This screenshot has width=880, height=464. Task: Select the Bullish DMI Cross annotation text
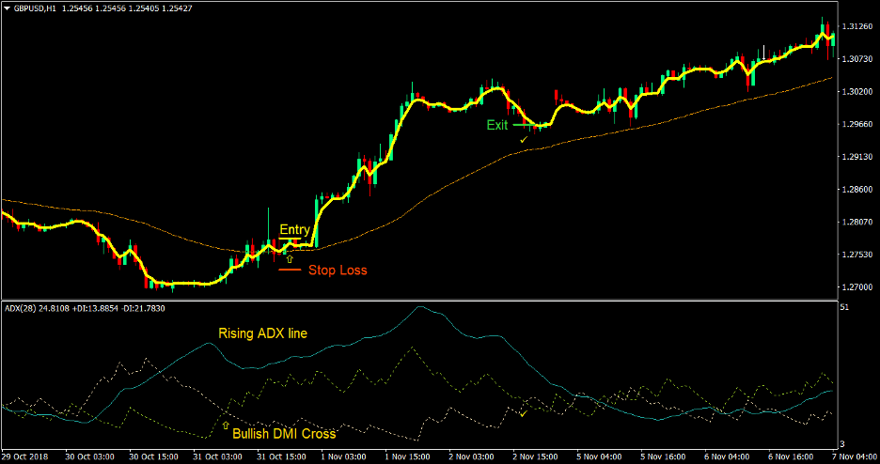[x=285, y=434]
